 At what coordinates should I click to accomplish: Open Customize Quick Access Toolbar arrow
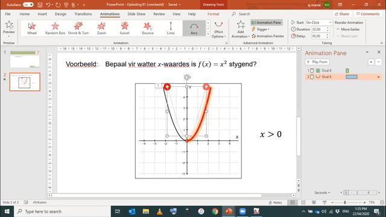pos(84,5)
